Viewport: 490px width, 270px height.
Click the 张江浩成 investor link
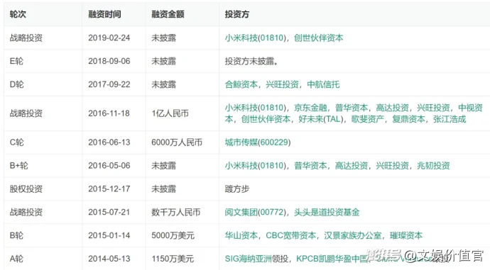point(450,119)
